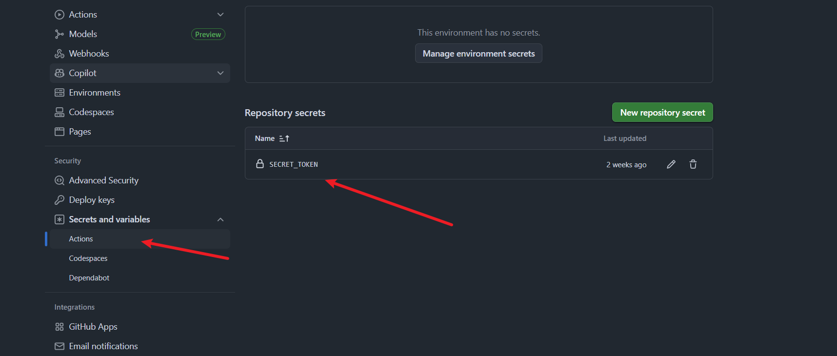This screenshot has height=356, width=837.
Task: Click the Deploy keys key icon
Action: point(60,200)
